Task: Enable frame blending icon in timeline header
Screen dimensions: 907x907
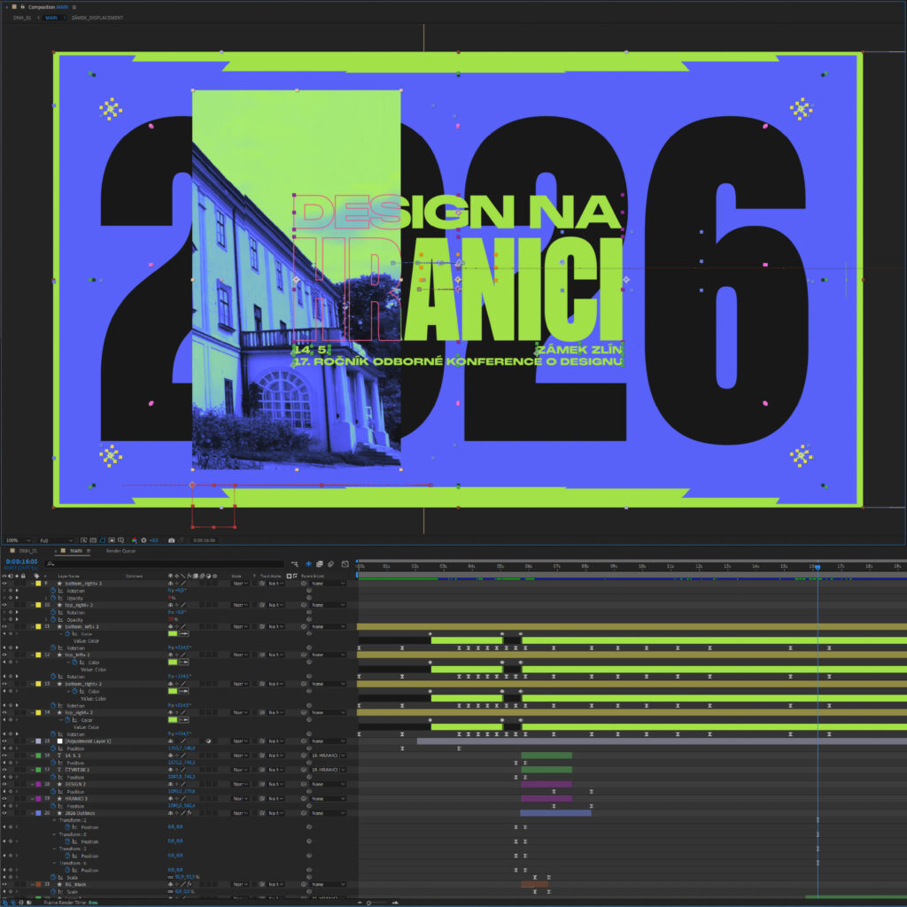Action: tap(319, 564)
